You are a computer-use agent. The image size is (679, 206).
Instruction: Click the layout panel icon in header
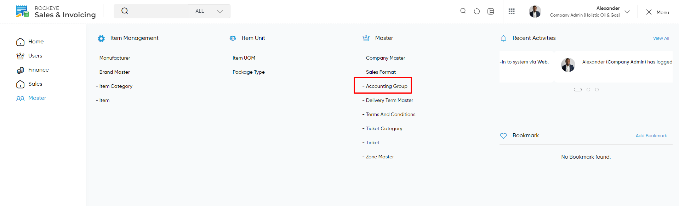click(x=491, y=11)
